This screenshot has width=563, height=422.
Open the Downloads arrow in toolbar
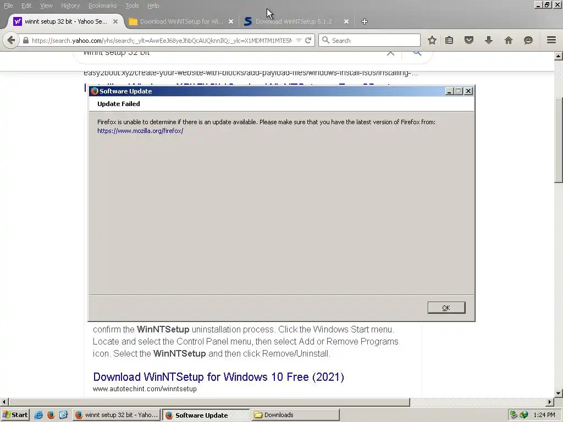tap(488, 40)
